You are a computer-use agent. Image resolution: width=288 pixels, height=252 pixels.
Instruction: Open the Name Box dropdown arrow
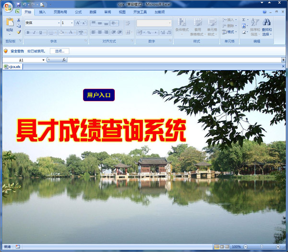click(43, 60)
